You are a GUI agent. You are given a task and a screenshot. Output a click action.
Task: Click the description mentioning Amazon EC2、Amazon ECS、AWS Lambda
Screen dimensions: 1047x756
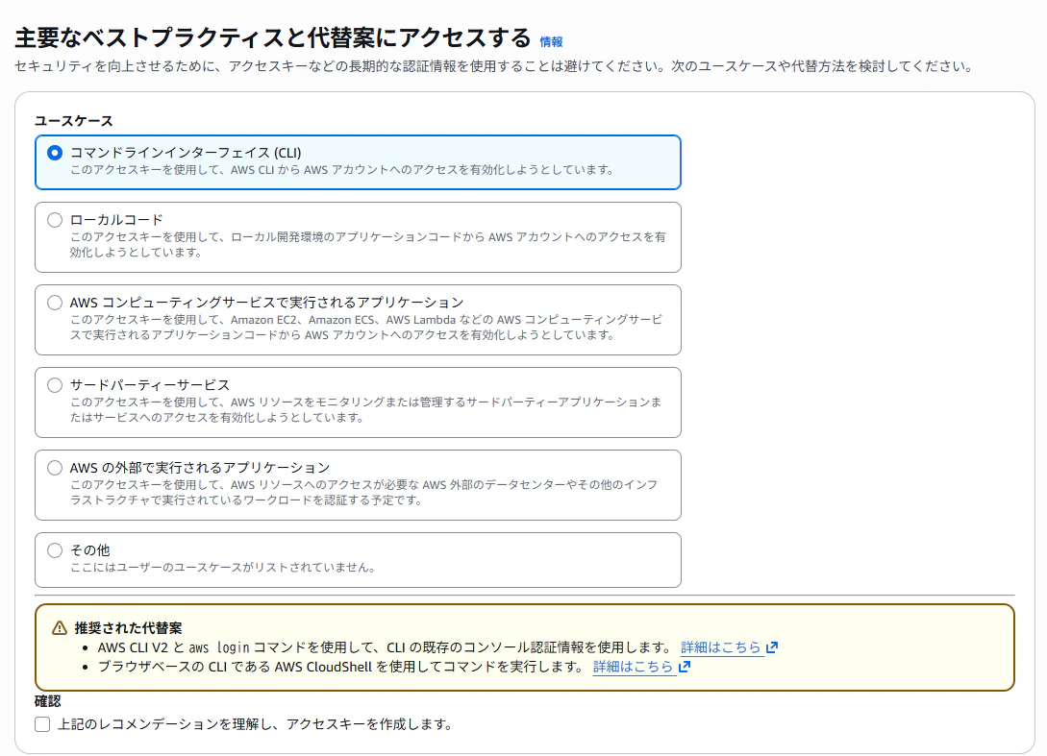click(x=366, y=327)
